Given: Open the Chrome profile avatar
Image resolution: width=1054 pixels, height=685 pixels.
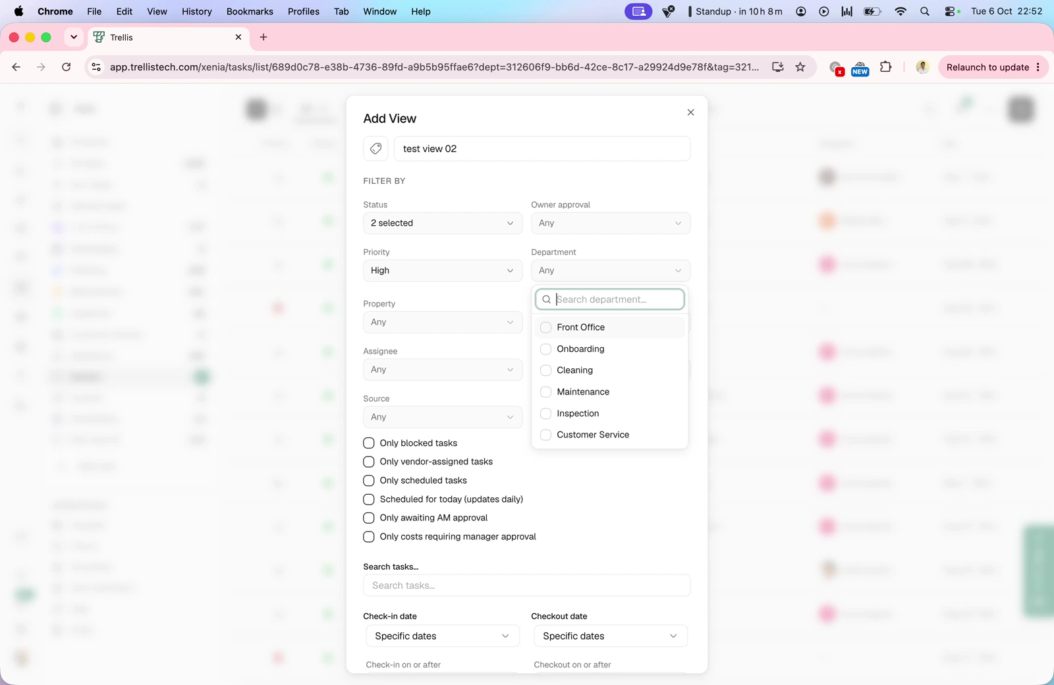Looking at the screenshot, I should click(923, 67).
